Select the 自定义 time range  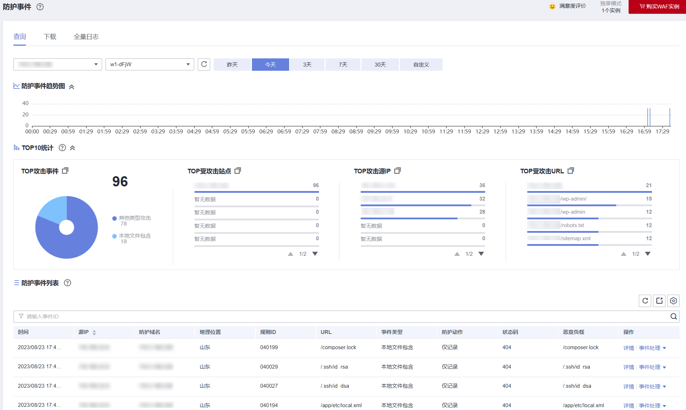[421, 65]
